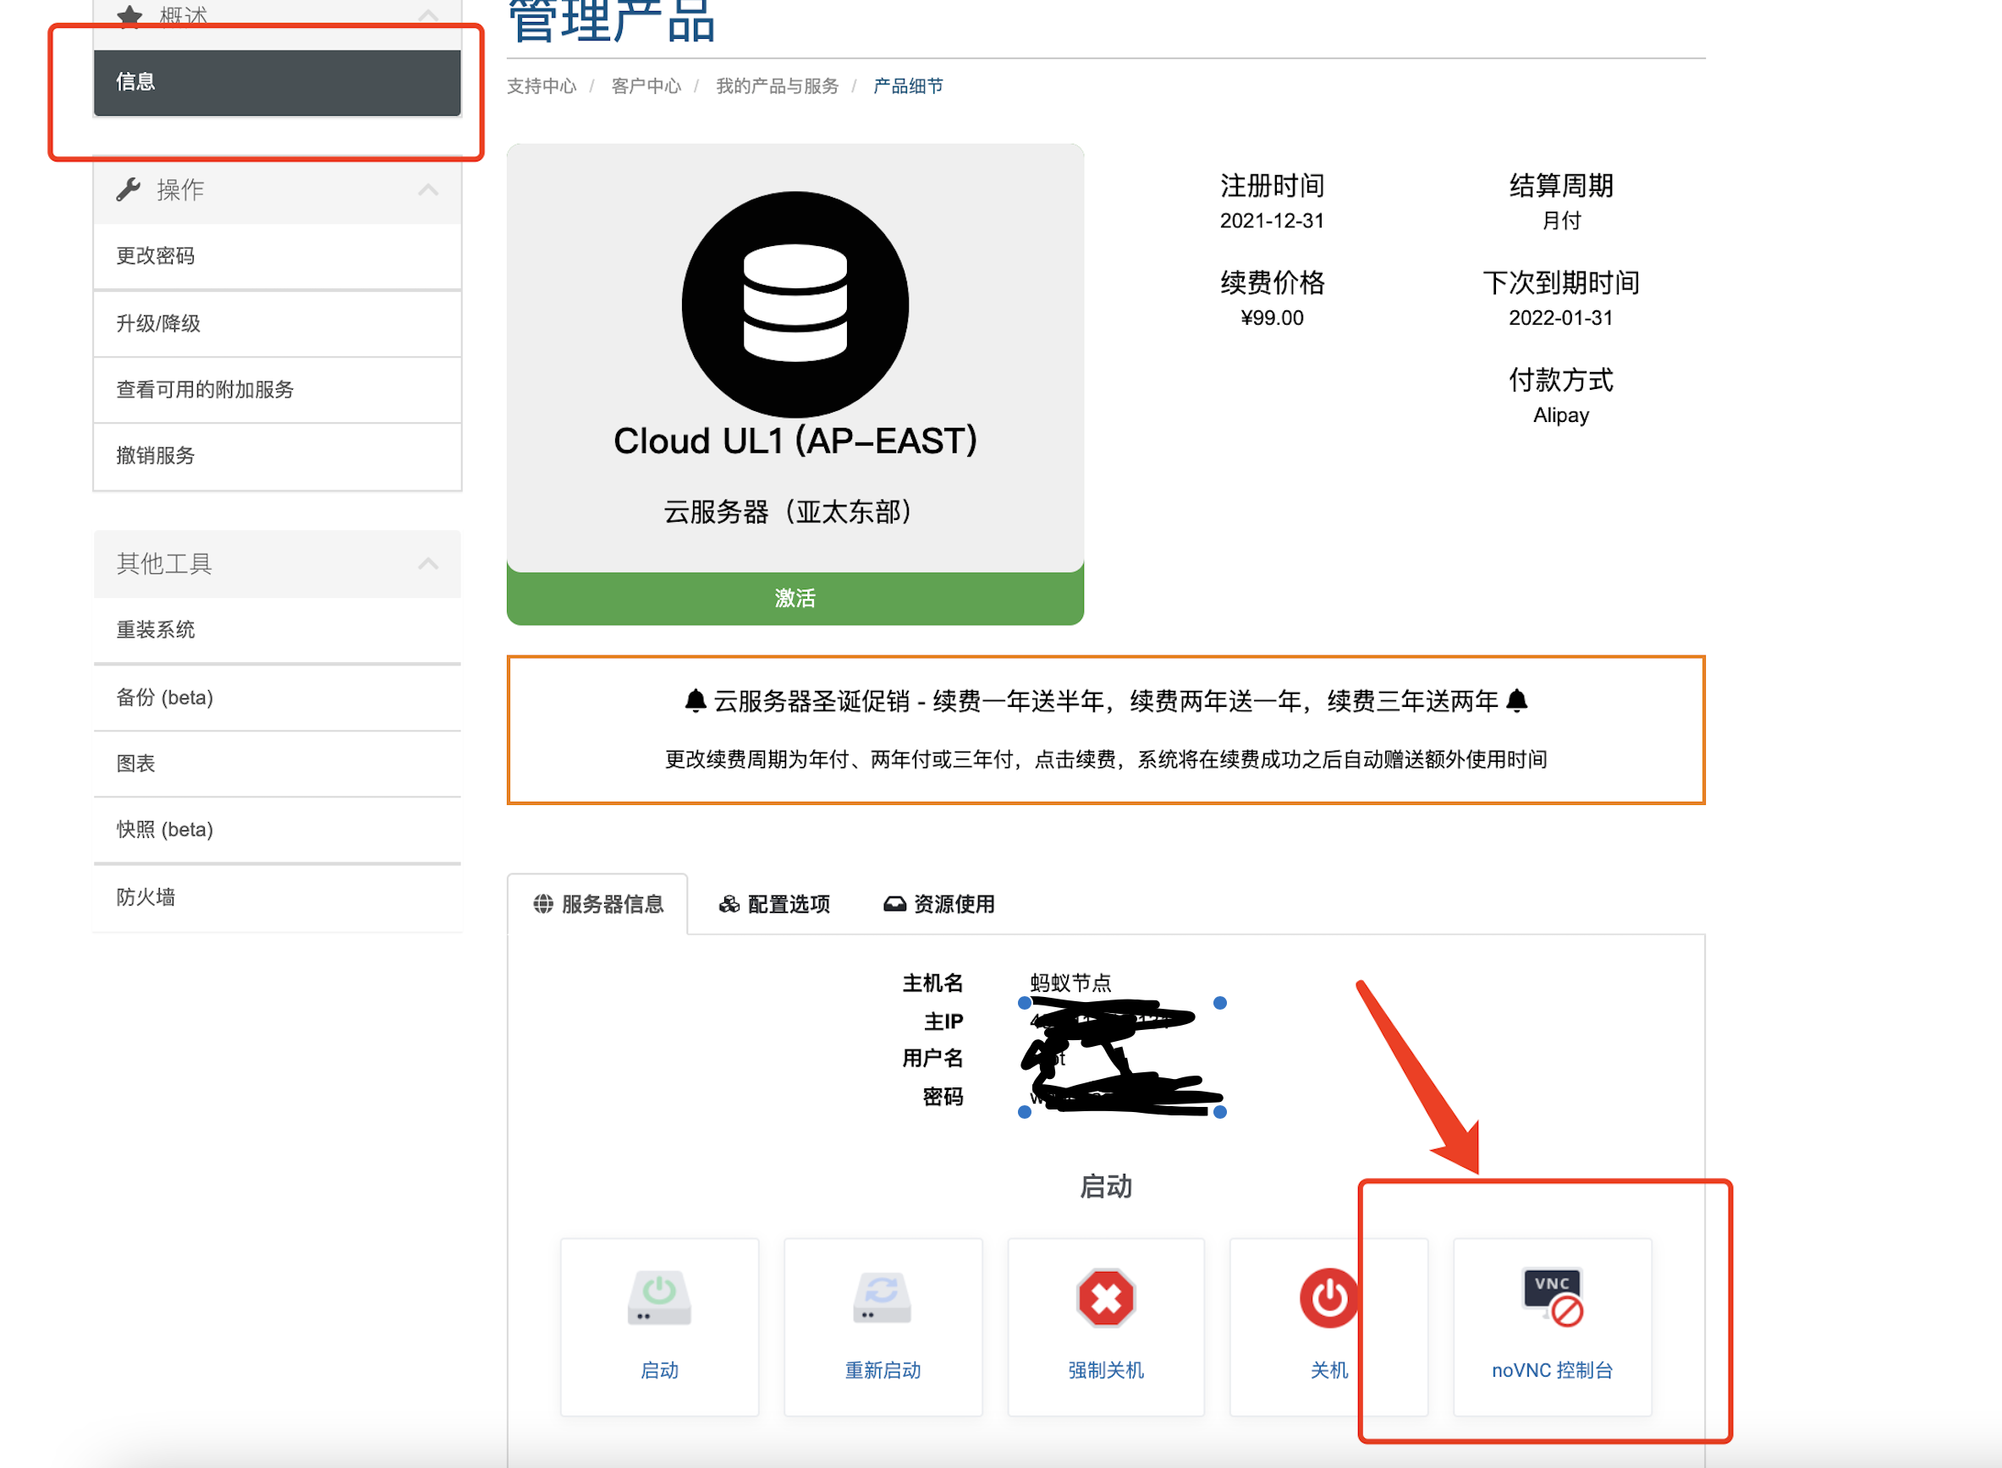This screenshot has height=1468, width=2002.
Task: Go to 客户中心 breadcrumb
Action: click(x=646, y=86)
